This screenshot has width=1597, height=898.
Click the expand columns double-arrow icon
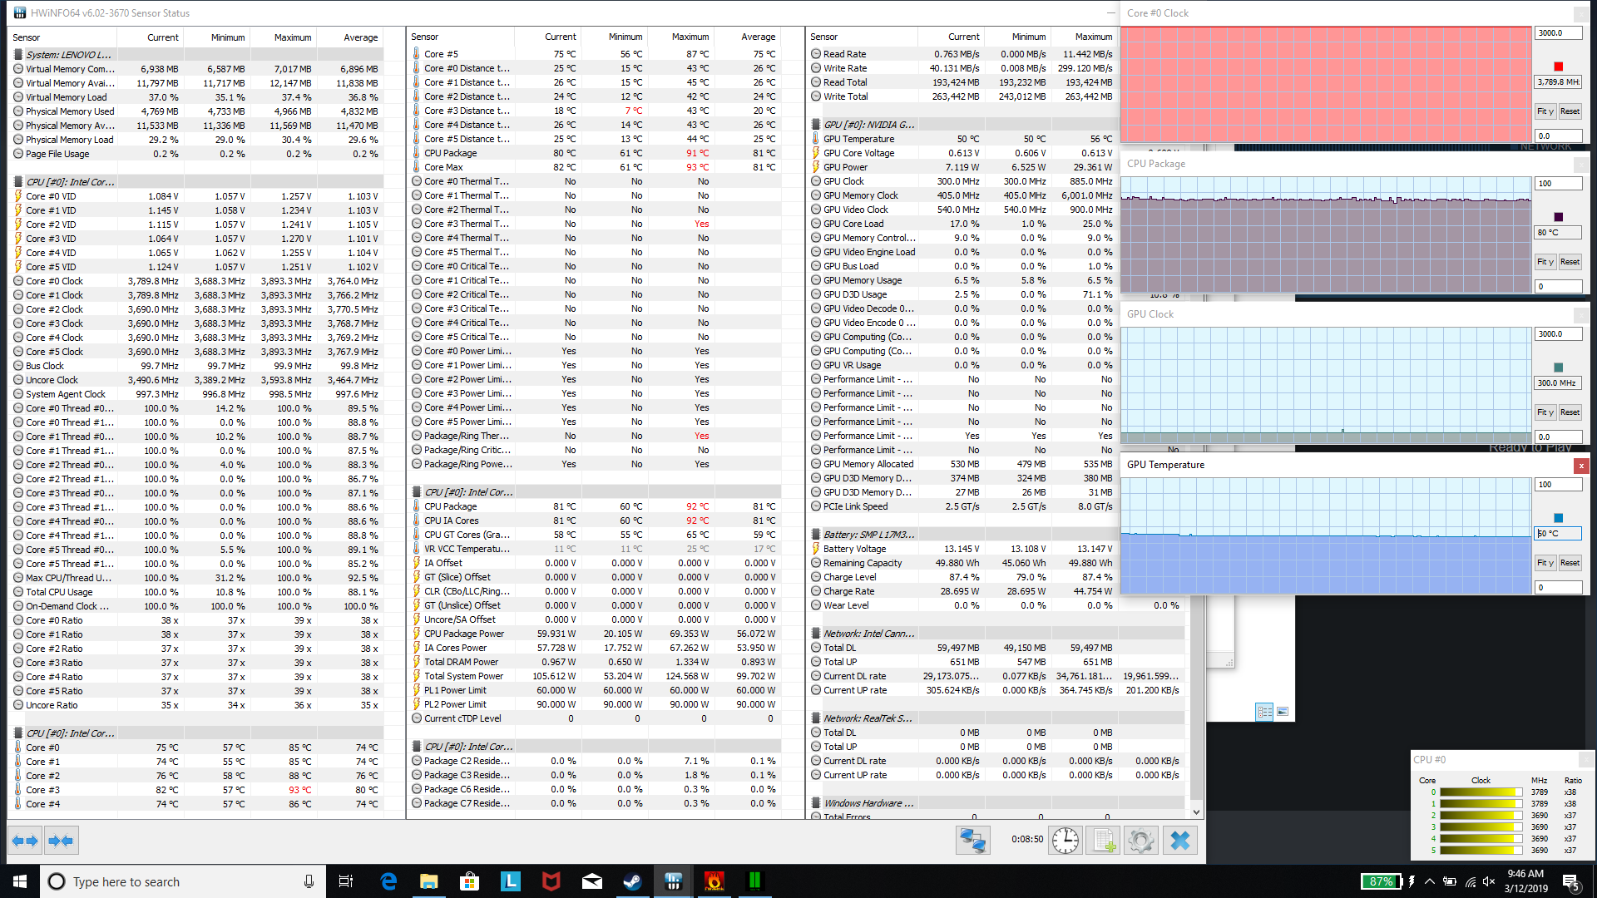[25, 841]
